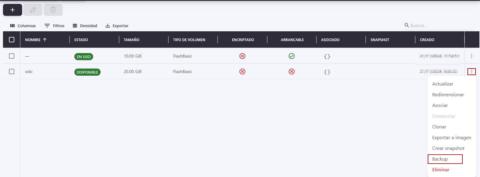Click the associated braces icon for 10.00 GiB volume
Viewport: 480px width, 177px height.
(x=327, y=56)
